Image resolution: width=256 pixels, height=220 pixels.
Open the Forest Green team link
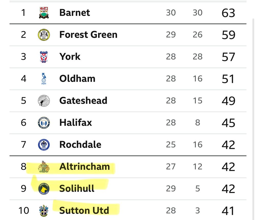pyautogui.click(x=88, y=35)
